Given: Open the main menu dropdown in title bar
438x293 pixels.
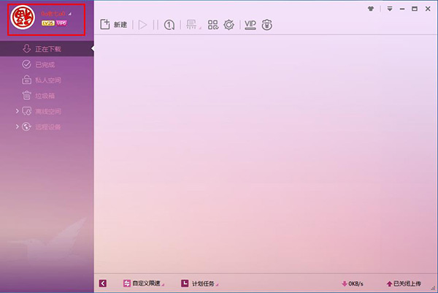Looking at the screenshot, I should click(x=390, y=8).
